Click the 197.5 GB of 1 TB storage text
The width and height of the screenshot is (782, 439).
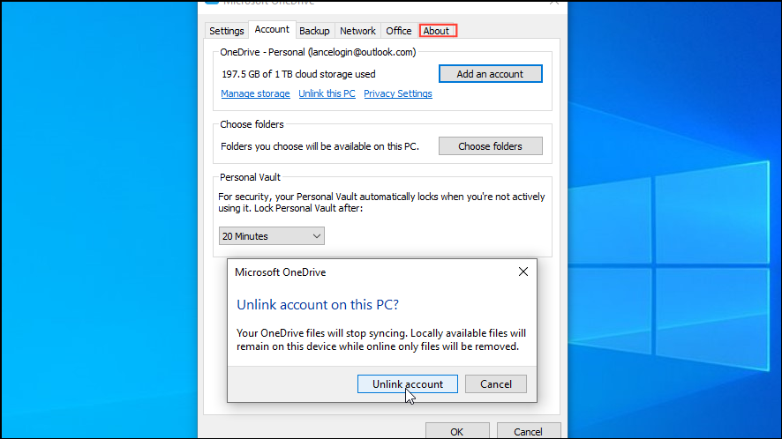[298, 74]
